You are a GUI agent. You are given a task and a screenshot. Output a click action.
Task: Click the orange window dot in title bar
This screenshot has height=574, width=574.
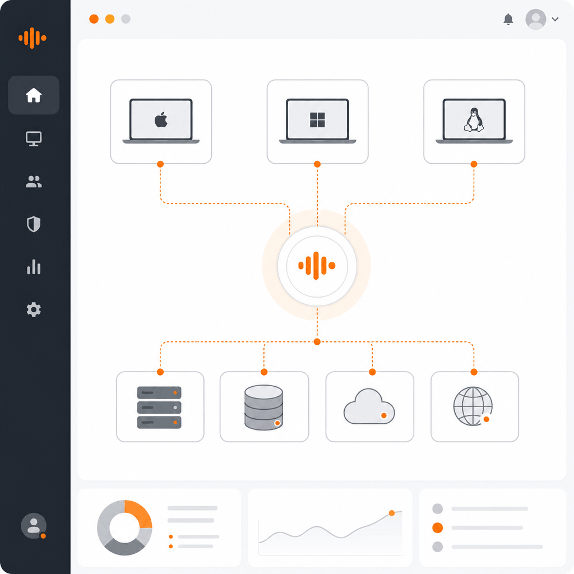(94, 19)
